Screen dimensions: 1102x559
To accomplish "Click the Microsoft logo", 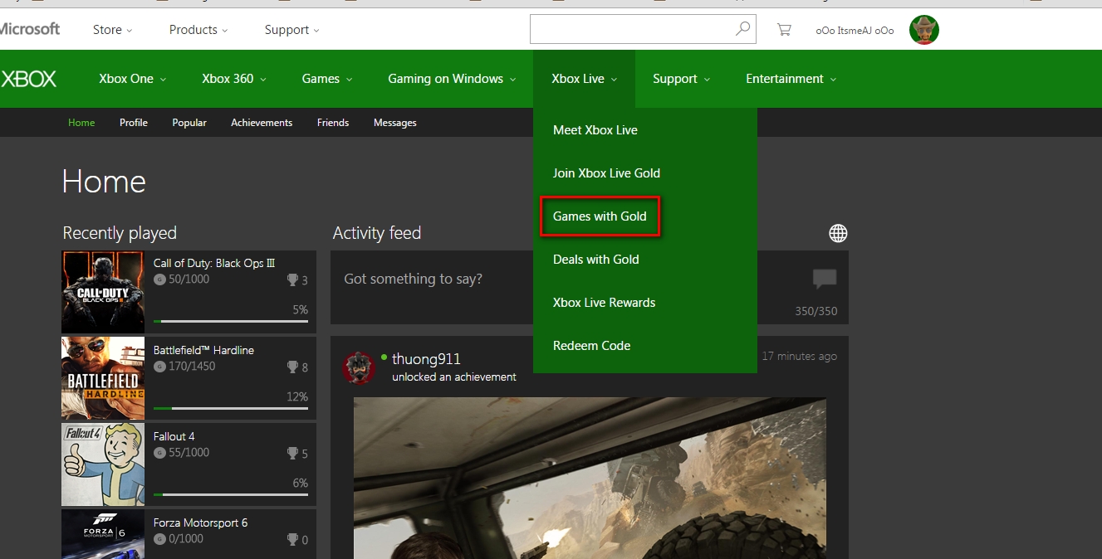I will (x=30, y=29).
